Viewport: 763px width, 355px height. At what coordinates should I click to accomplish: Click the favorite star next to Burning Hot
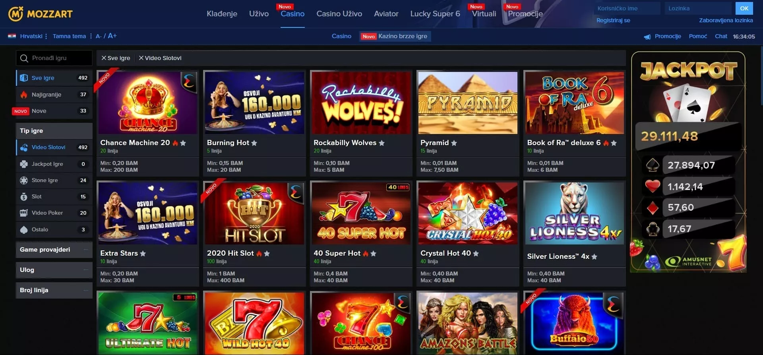[254, 143]
